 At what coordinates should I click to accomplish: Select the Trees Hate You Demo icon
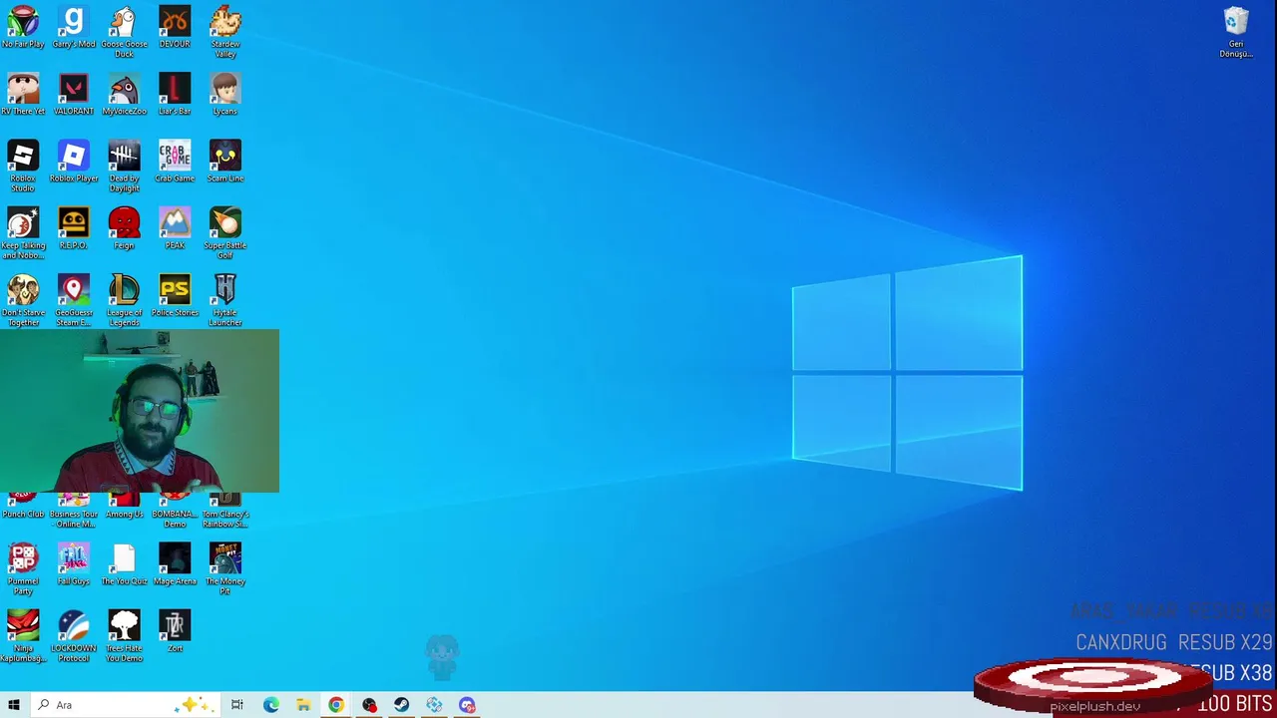(124, 636)
